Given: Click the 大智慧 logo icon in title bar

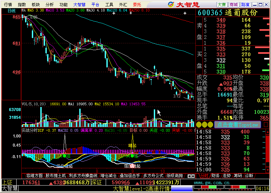Looking at the screenshot, I should pyautogui.click(x=171, y=4).
